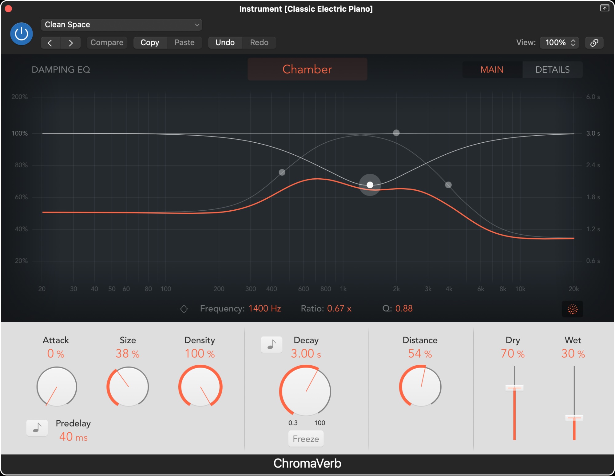Open the Clean Space preset dropdown
Viewport: 615px width, 476px height.
coord(121,25)
